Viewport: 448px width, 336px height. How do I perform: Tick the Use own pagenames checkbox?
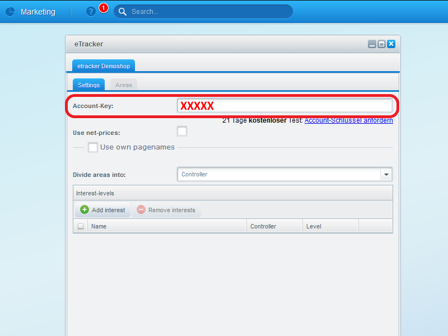(x=93, y=147)
